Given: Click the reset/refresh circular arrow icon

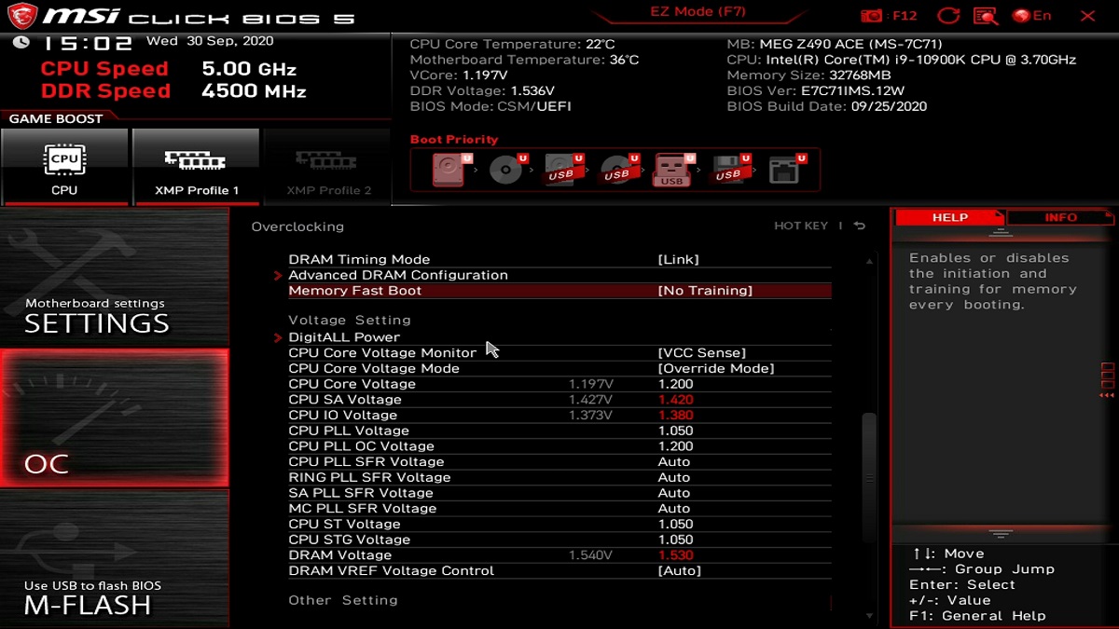Looking at the screenshot, I should [948, 16].
